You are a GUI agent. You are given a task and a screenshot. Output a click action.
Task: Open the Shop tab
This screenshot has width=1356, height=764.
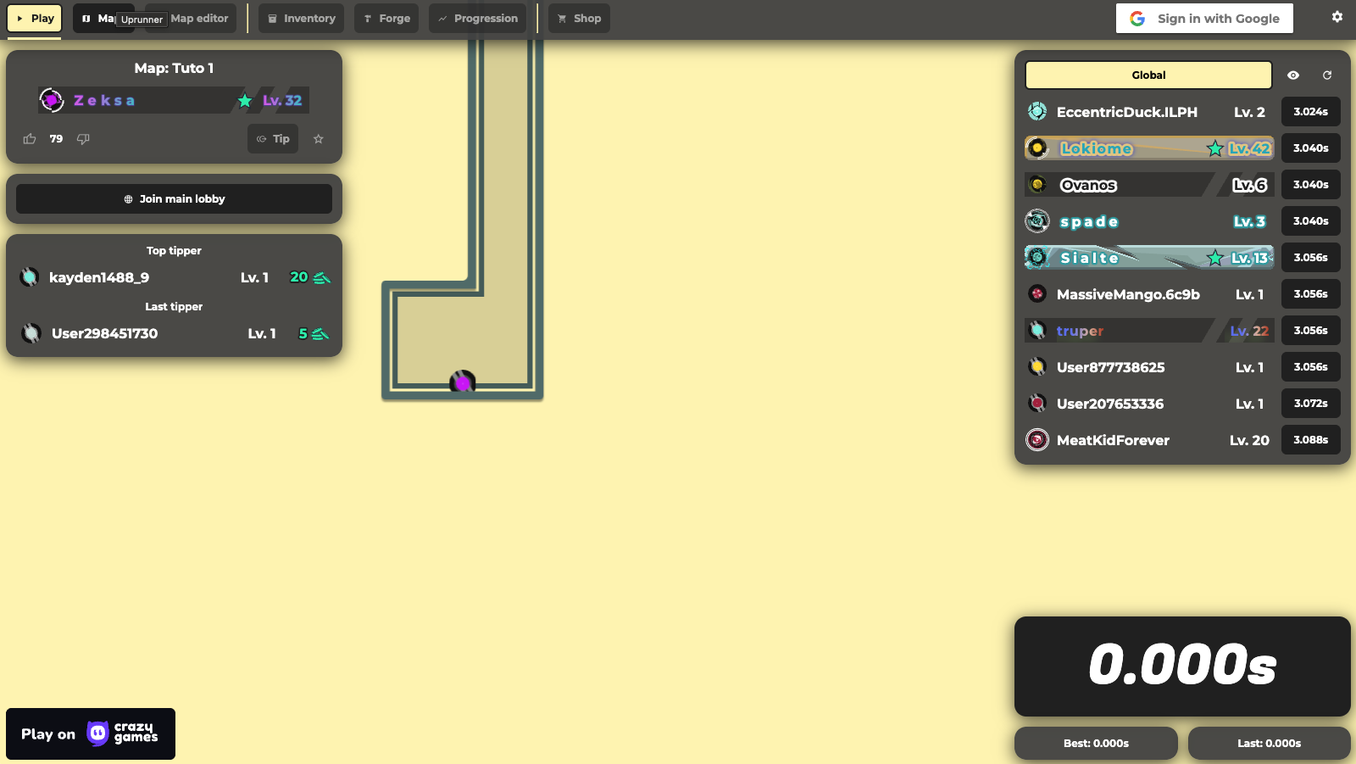[x=579, y=19]
